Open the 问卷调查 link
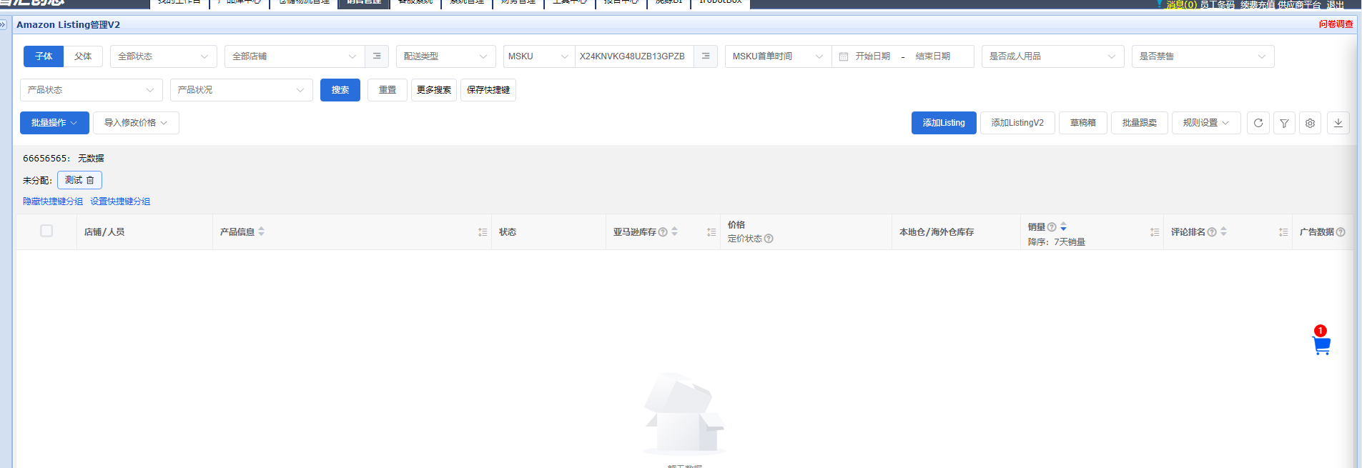1362x468 pixels. point(1336,24)
